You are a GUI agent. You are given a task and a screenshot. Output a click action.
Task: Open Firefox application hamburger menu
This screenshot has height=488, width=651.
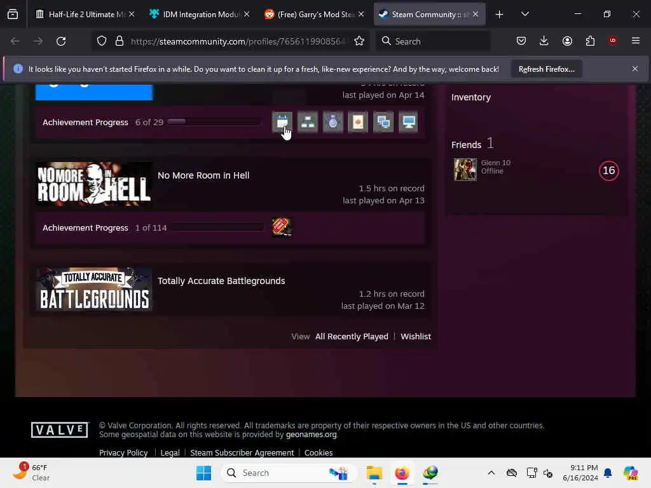point(636,41)
